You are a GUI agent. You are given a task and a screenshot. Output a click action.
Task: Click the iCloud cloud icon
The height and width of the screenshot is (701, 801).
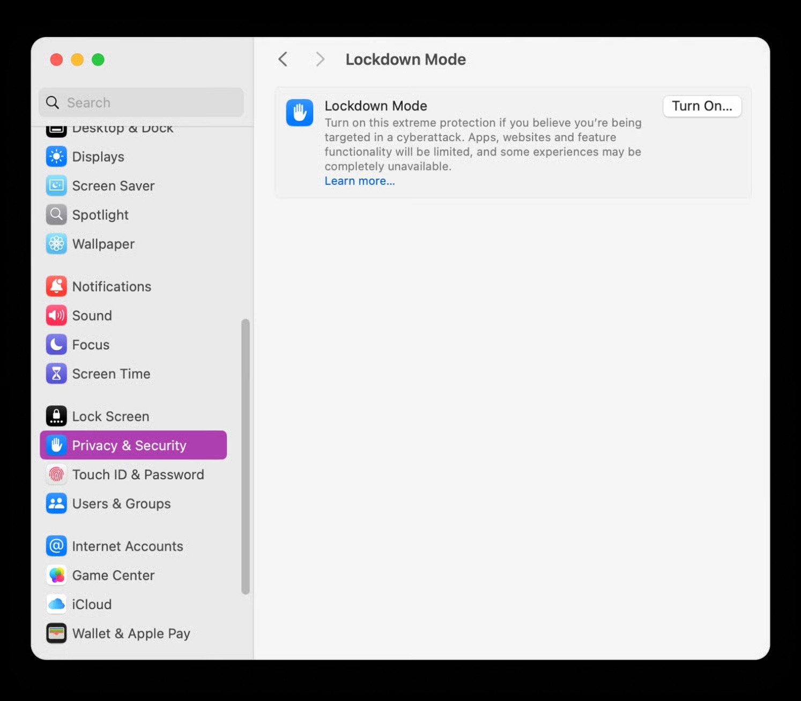click(x=56, y=605)
